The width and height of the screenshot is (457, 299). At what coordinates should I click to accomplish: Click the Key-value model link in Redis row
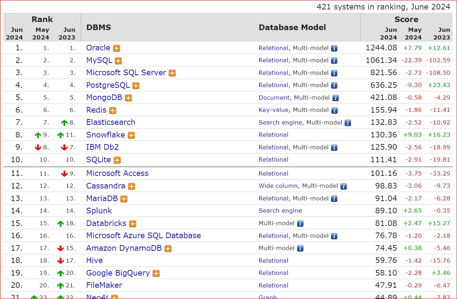coord(274,110)
